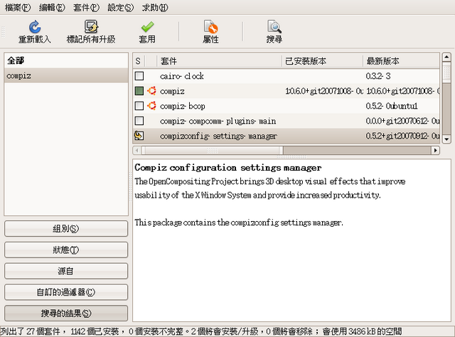455x337 pixels.
Task: Click the horizontal scrollbar right arrow
Action: [x=435, y=150]
